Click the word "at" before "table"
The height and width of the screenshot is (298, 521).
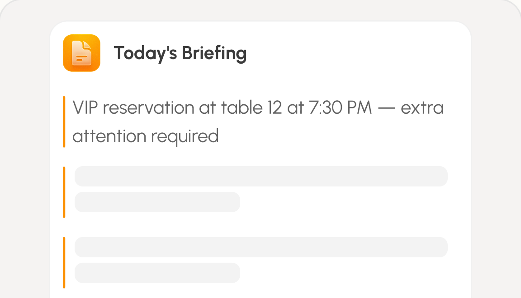point(208,108)
